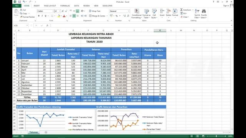Cut the selected cells
This screenshot has width=246, height=138.
point(23,10)
